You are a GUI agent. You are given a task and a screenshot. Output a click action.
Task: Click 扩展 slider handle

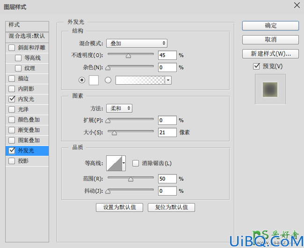108,121
